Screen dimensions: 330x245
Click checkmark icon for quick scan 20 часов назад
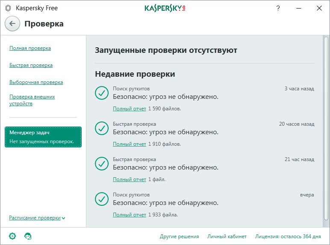pyautogui.click(x=102, y=128)
